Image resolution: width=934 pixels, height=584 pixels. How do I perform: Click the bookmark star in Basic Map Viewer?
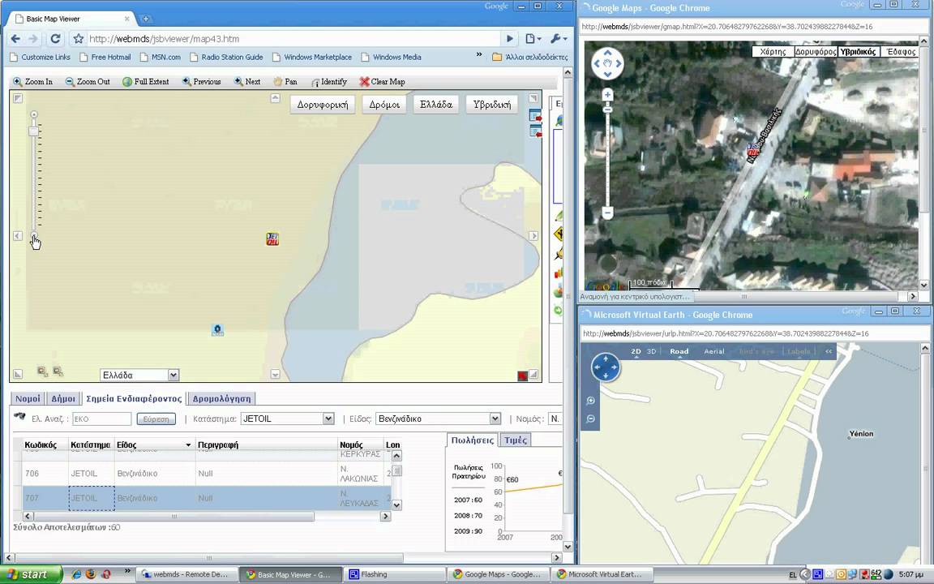[x=78, y=39]
